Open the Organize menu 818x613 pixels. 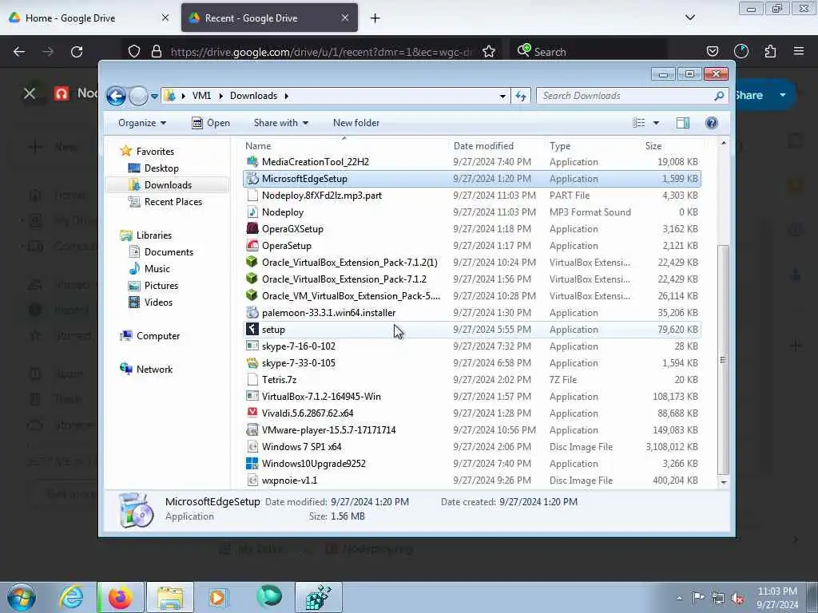(x=142, y=123)
